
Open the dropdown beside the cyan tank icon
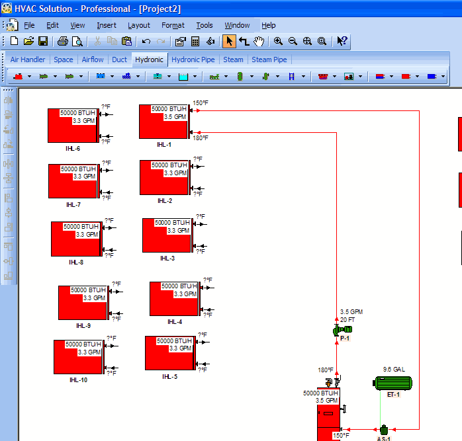(195, 77)
